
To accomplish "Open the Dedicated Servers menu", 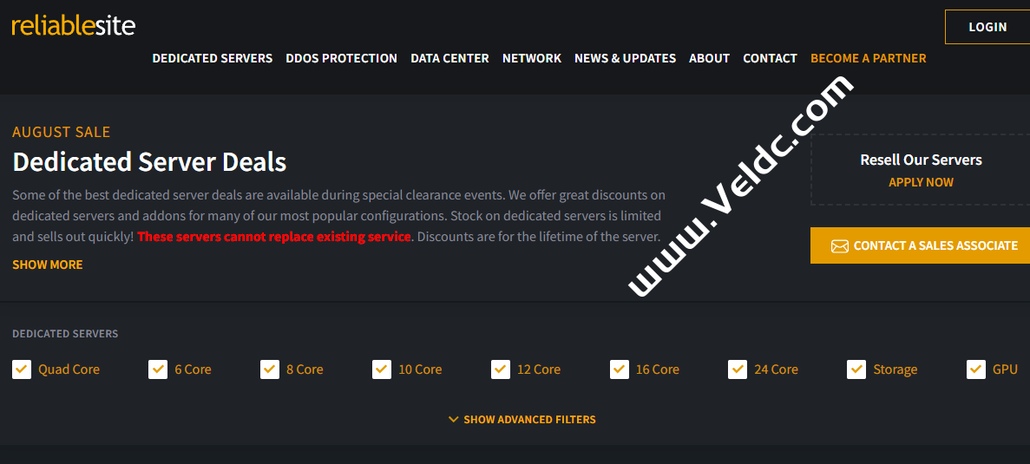I will click(x=213, y=58).
